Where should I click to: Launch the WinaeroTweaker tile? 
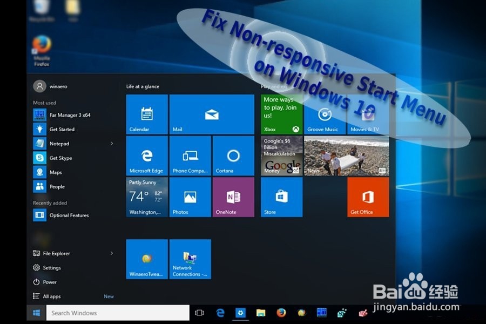[146, 259]
